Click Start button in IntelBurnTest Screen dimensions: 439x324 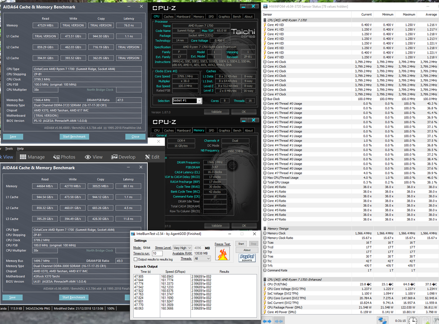pyautogui.click(x=241, y=244)
